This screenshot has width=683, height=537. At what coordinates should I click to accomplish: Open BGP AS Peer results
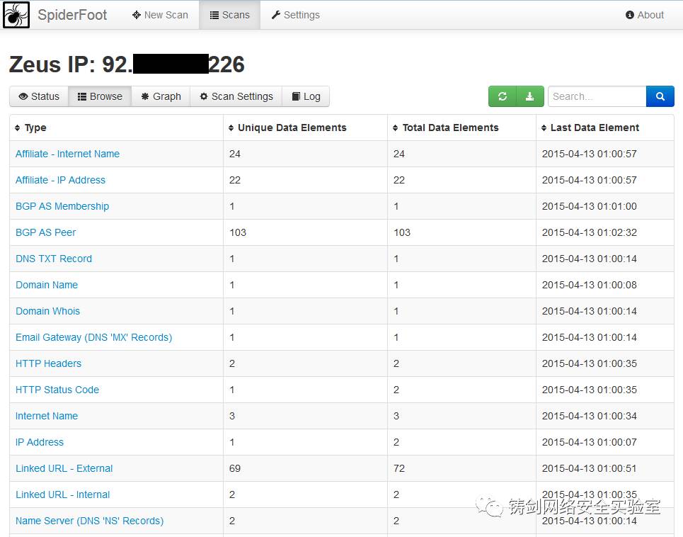click(x=46, y=232)
